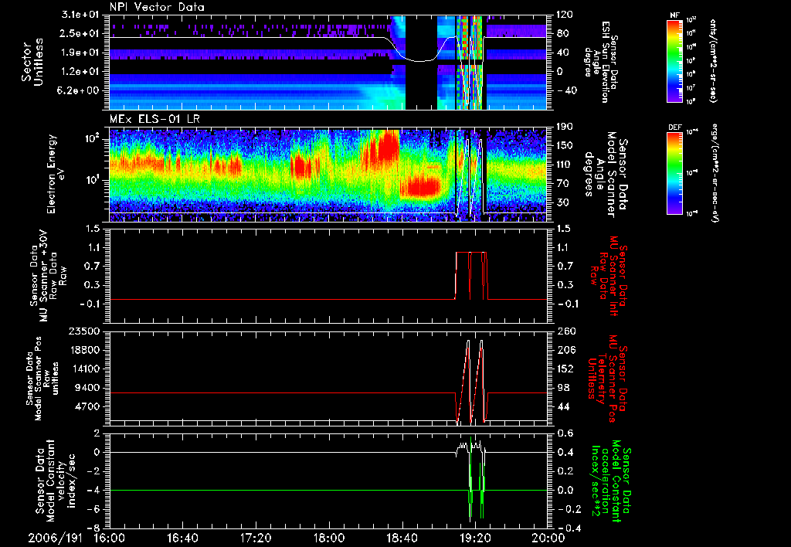Click the 20:00 end time label
Image resolution: width=791 pixels, height=547 pixels.
click(x=548, y=537)
